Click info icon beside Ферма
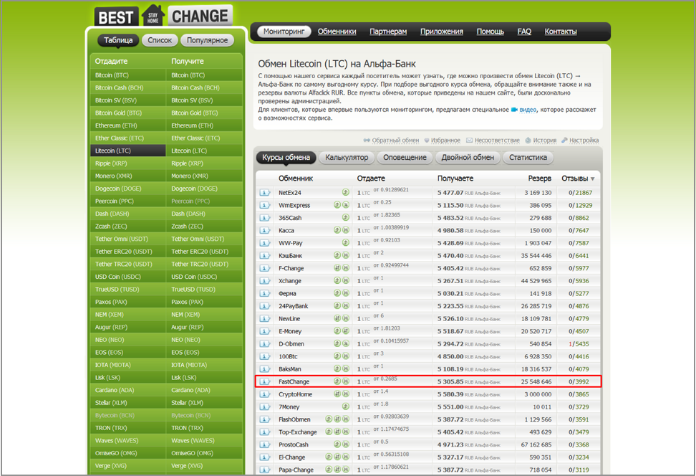696x476 pixels. [x=264, y=293]
